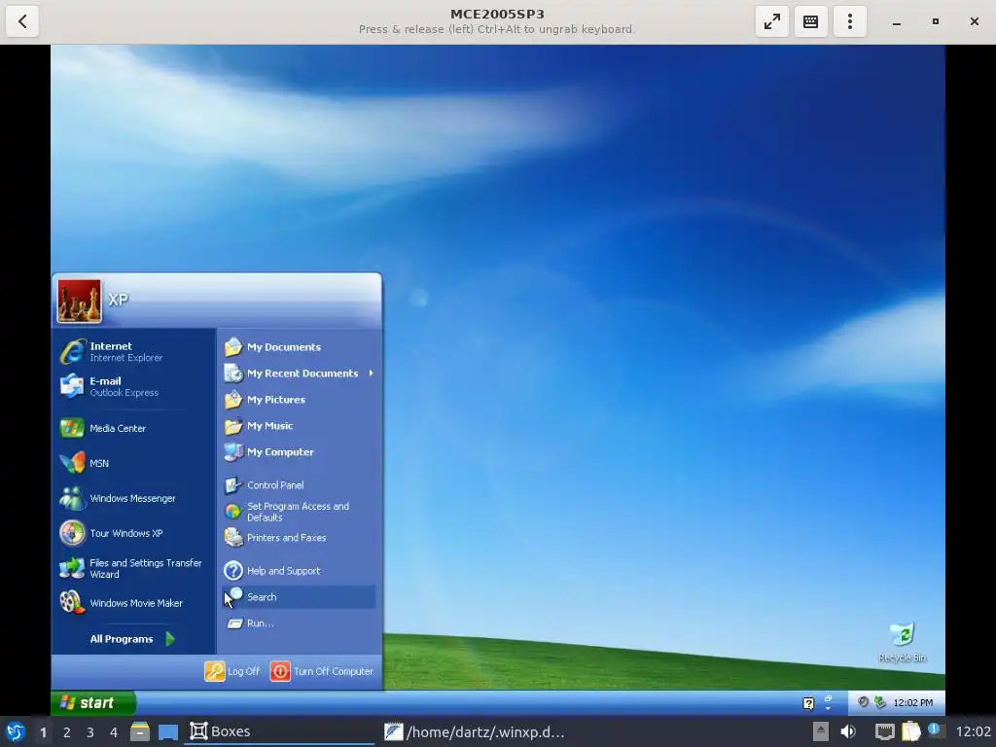This screenshot has height=747, width=996.
Task: Select /home/dartz/.winxp.d... task in panel
Action: [x=474, y=731]
